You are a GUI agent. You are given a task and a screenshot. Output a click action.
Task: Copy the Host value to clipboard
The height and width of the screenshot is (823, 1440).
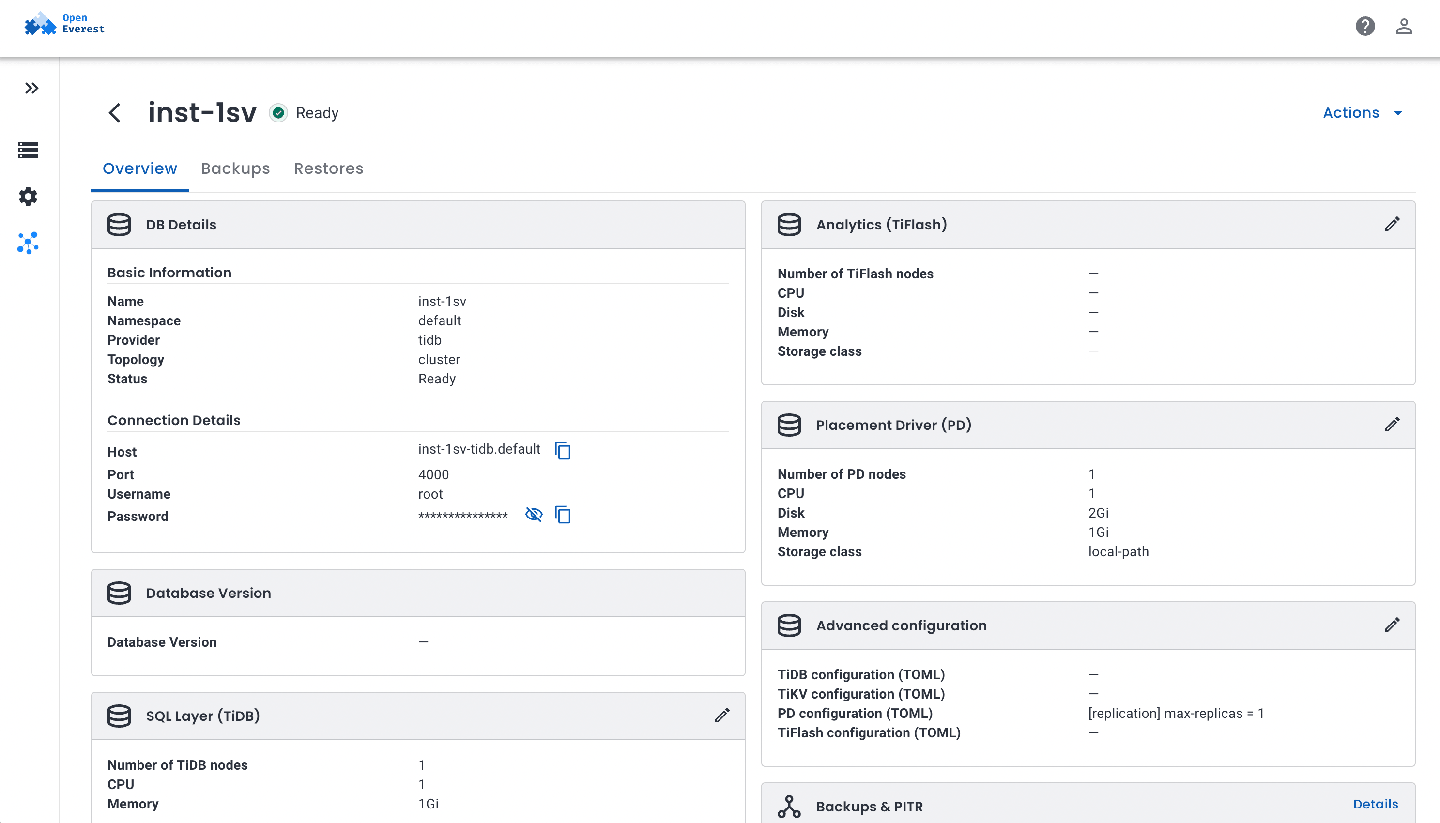(x=563, y=451)
